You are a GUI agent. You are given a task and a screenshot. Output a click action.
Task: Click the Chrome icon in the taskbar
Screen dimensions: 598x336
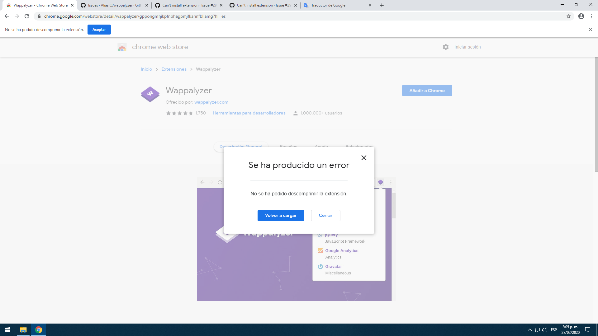[x=39, y=330]
